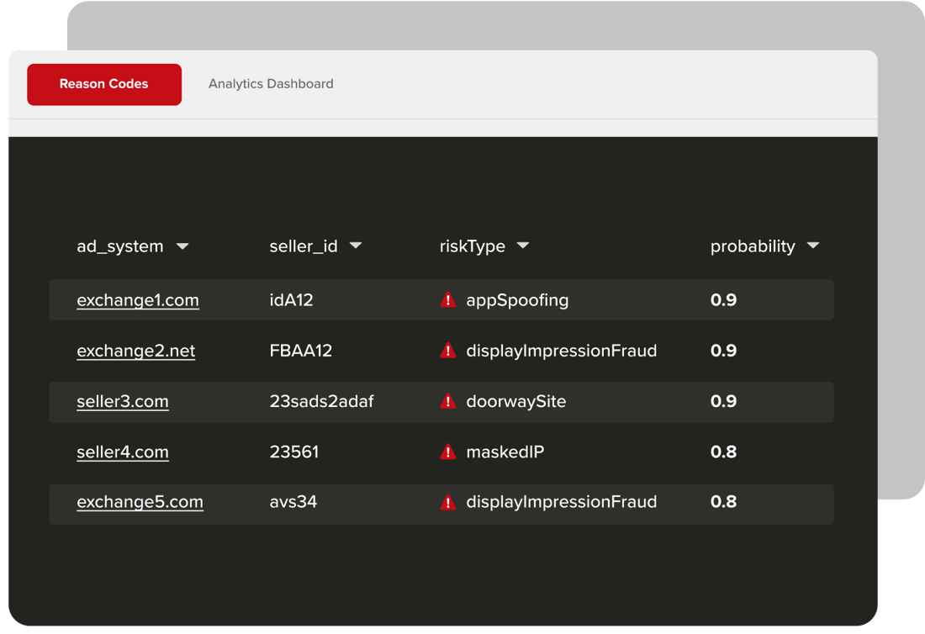The image size is (925, 634).
Task: Sort by the probability column arrow
Action: [812, 246]
